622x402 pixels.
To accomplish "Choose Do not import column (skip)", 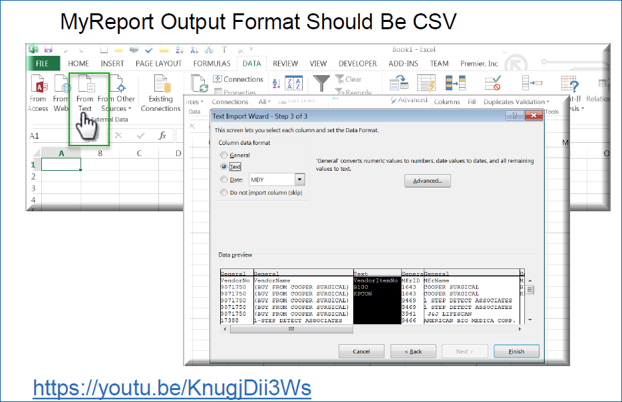I will pyautogui.click(x=224, y=192).
